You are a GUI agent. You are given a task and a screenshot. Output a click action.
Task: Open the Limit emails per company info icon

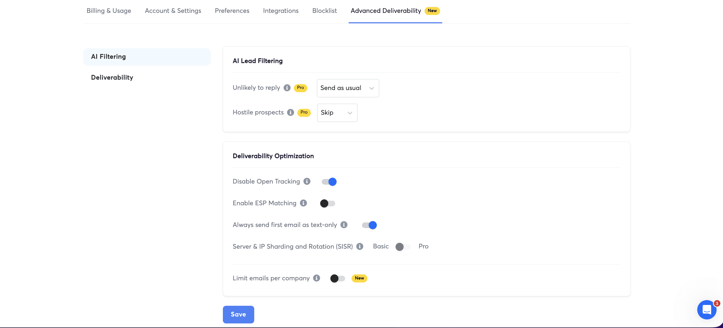click(x=317, y=278)
